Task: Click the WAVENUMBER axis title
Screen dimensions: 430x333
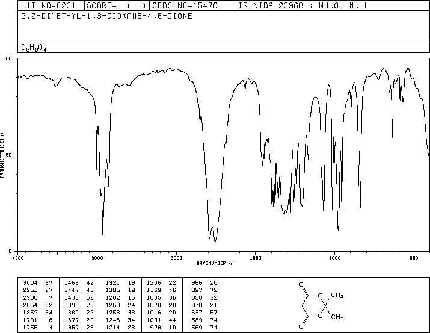Action: (x=215, y=263)
